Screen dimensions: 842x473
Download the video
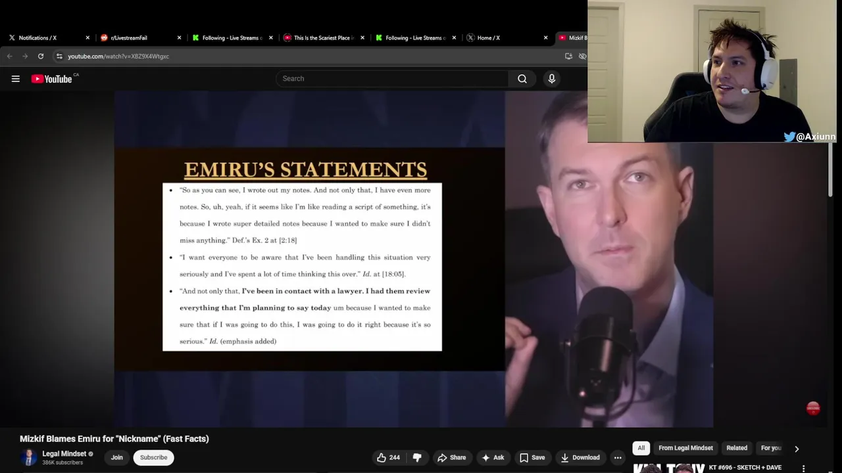(580, 457)
